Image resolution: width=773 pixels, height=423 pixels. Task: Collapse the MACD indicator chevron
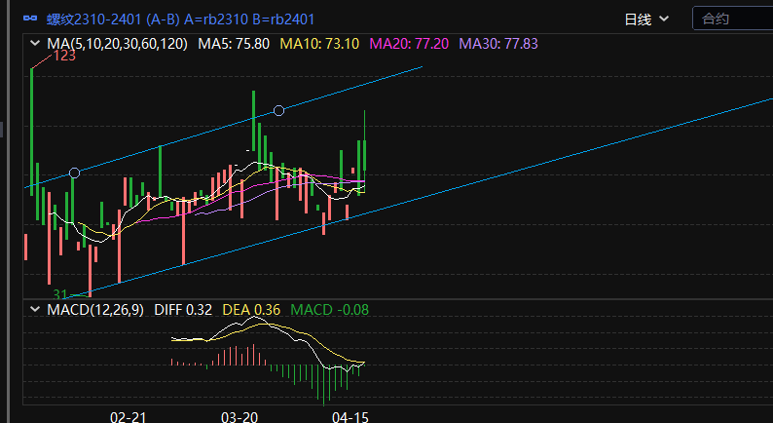(36, 310)
